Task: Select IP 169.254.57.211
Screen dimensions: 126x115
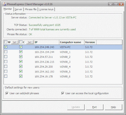Action: pyautogui.click(x=44, y=57)
